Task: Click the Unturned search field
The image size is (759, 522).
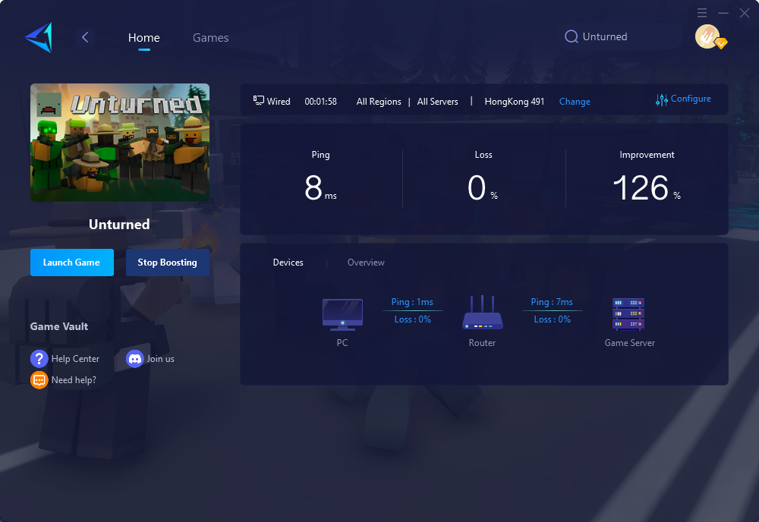Action: click(623, 36)
